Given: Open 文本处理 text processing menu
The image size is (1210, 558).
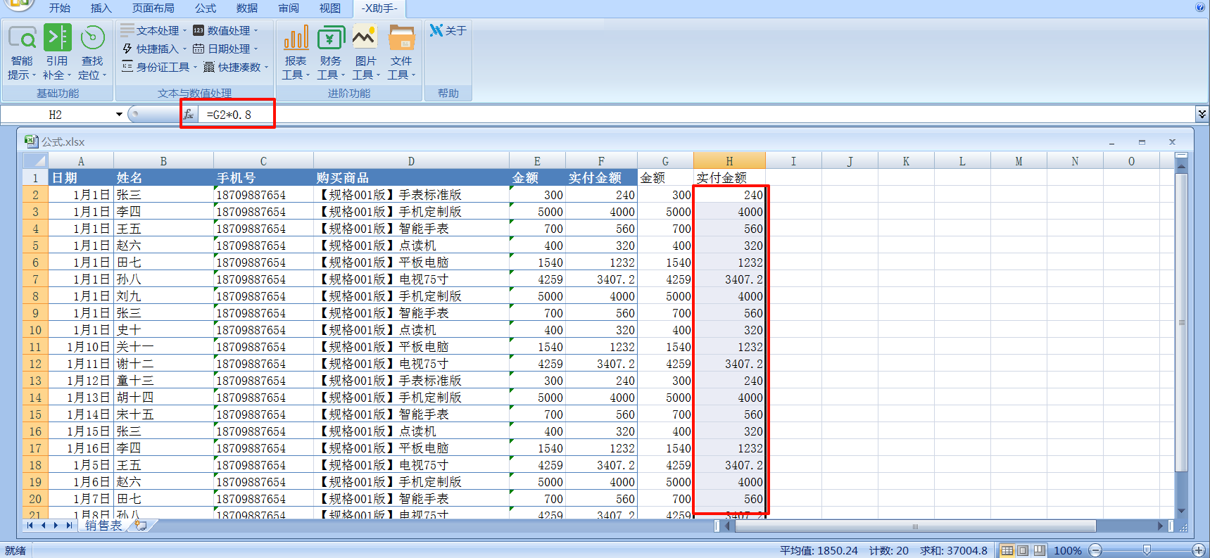Looking at the screenshot, I should click(x=153, y=30).
